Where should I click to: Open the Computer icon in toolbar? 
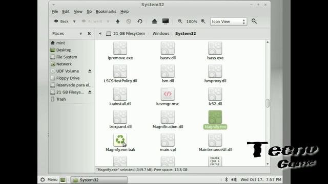pos(166,21)
